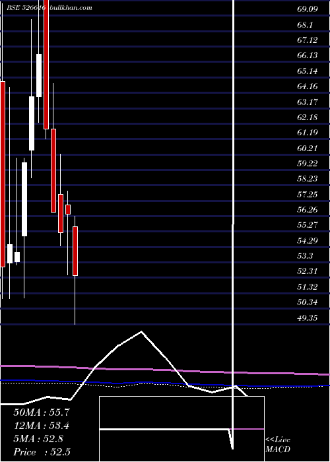This screenshot has height=462, width=330.
Task: Click the 66.13 price axis label
Action: [308, 55]
